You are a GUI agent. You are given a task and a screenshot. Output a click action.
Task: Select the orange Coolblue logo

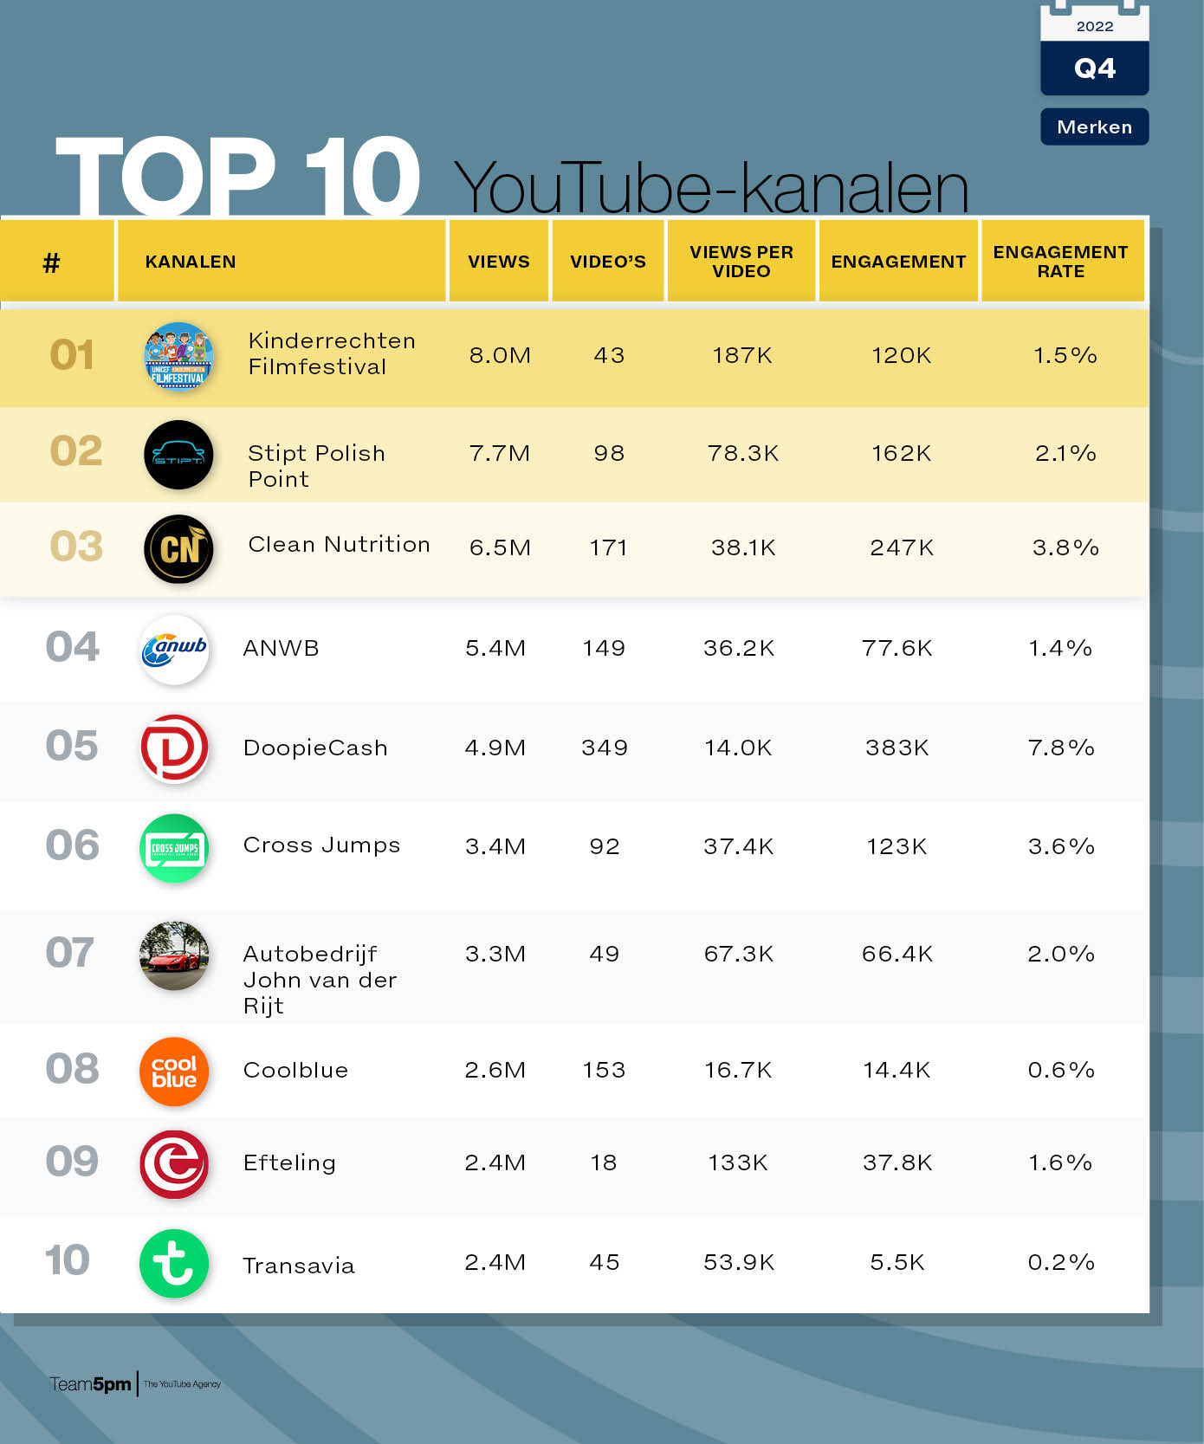point(174,1072)
